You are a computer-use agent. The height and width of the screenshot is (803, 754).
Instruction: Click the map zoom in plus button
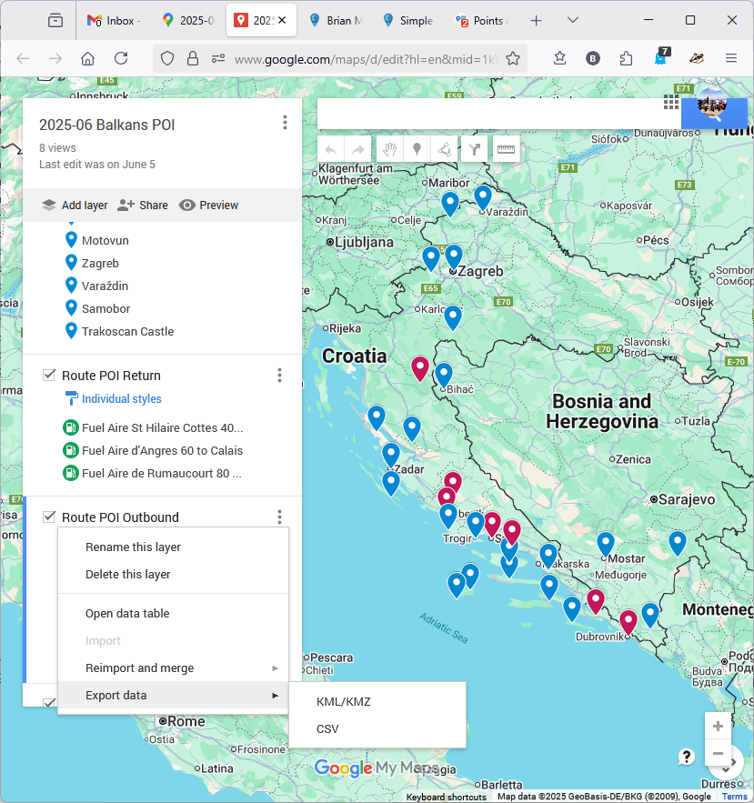[x=718, y=727]
